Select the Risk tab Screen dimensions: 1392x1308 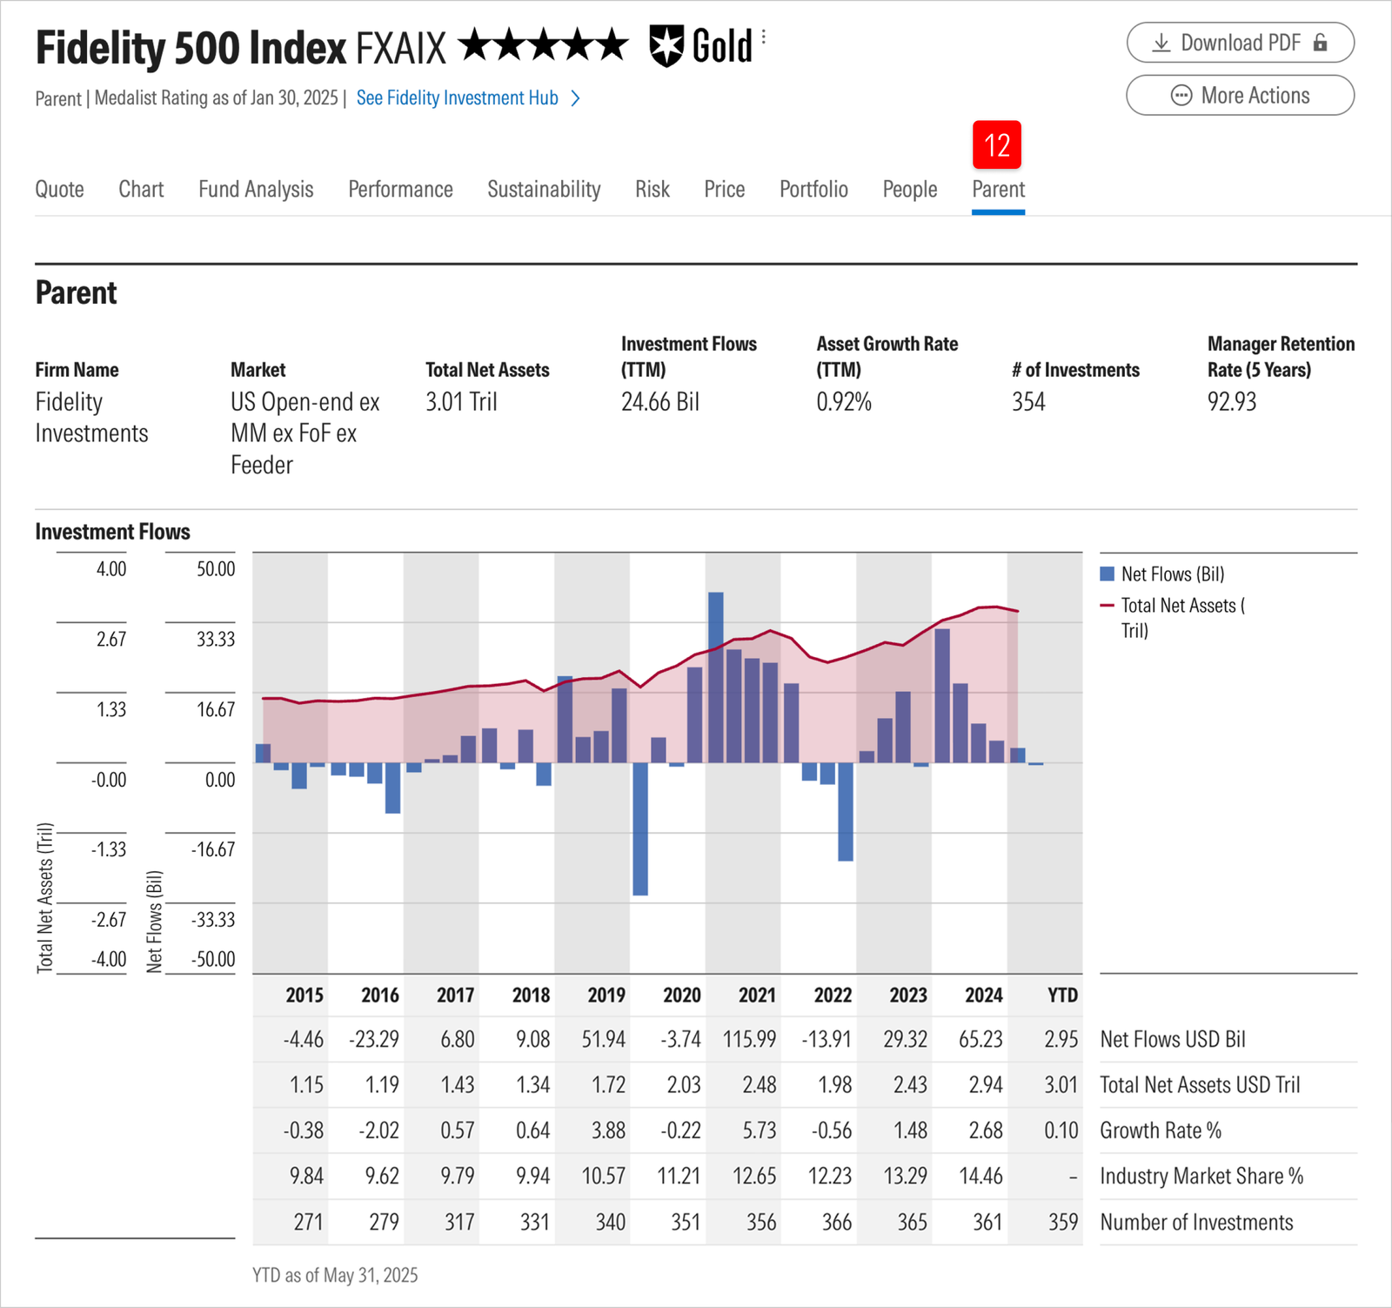(x=652, y=189)
